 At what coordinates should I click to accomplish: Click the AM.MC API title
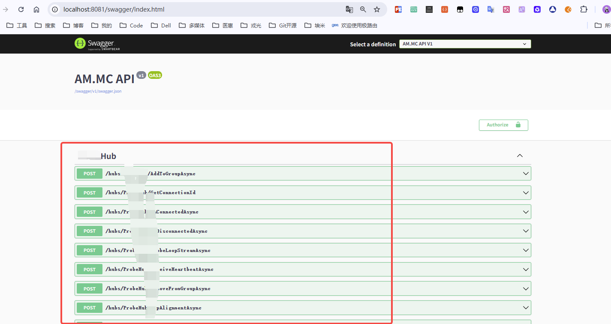(104, 79)
